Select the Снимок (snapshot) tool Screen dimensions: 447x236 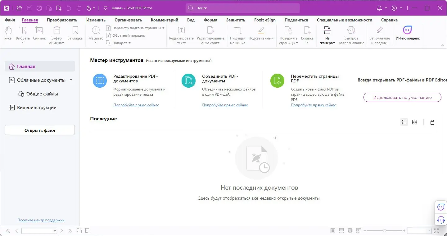[x=39, y=34]
